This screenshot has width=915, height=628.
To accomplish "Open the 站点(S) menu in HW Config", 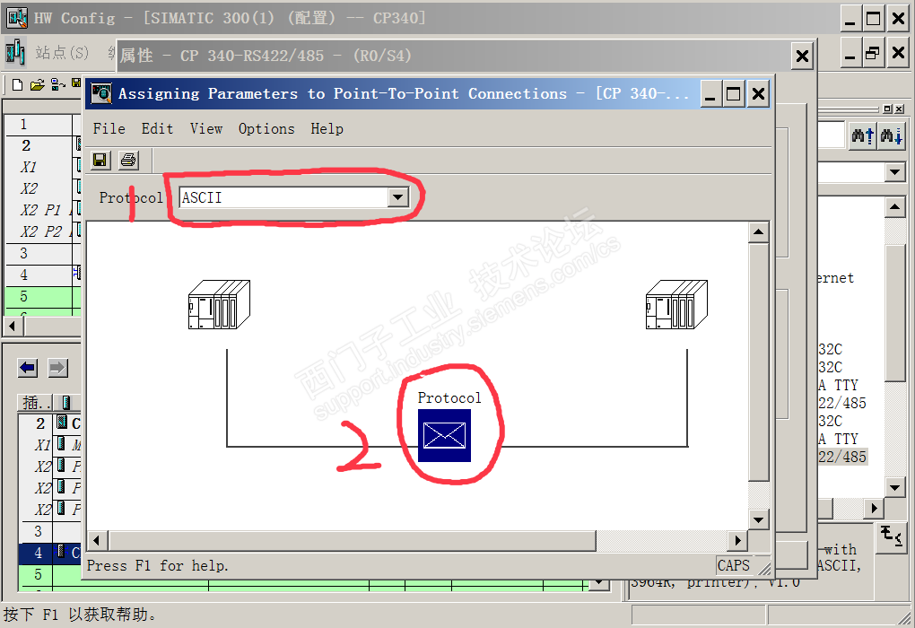I will coord(62,53).
